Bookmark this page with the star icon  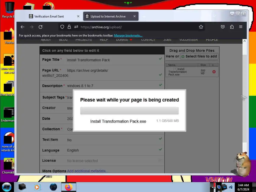(x=201, y=27)
